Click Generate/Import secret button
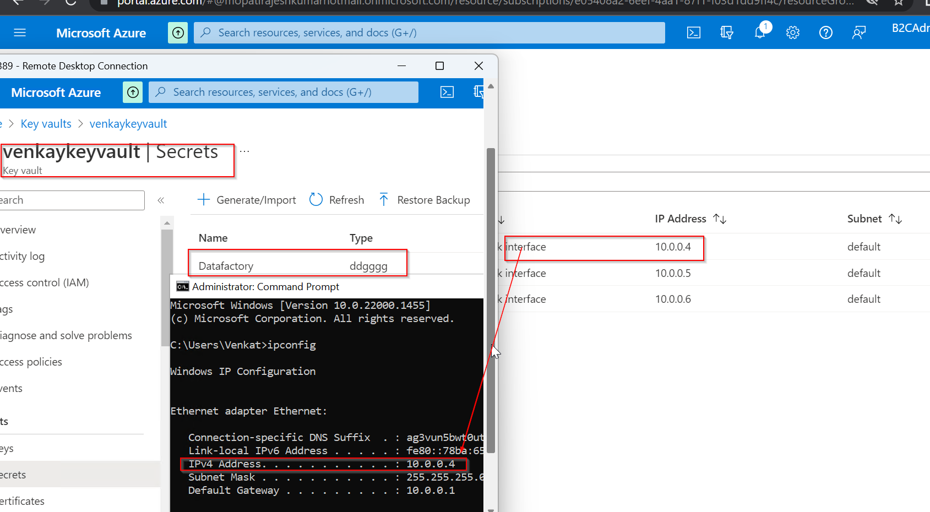Image resolution: width=930 pixels, height=512 pixels. [x=247, y=200]
